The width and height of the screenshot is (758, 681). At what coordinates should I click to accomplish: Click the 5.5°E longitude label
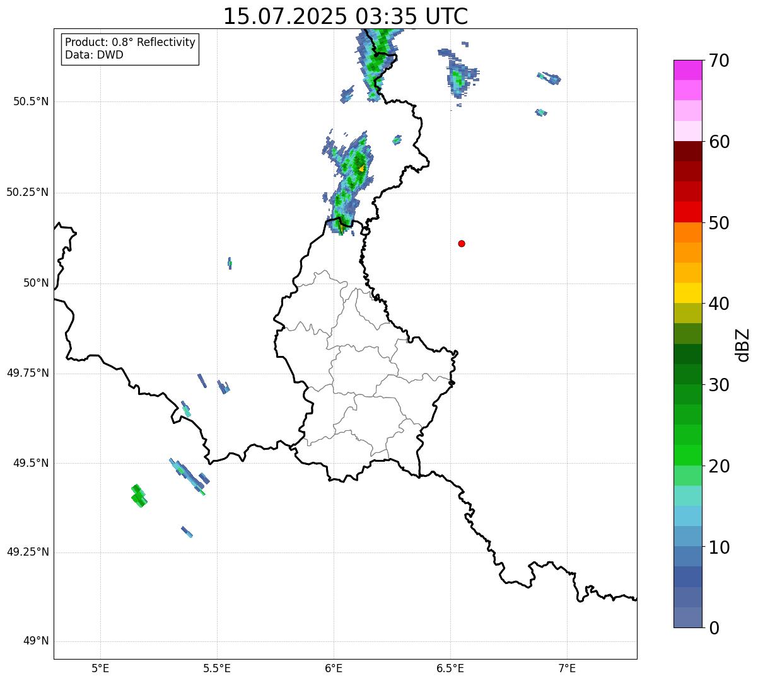tap(217, 668)
